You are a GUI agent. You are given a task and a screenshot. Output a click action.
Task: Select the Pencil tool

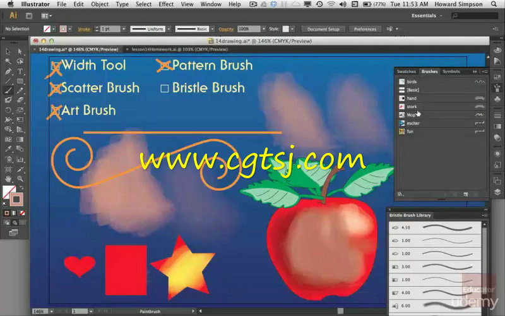(20, 90)
